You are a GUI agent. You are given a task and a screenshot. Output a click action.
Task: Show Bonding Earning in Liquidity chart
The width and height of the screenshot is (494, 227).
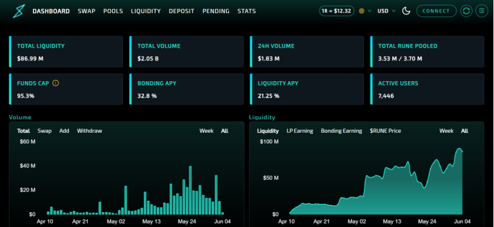pos(341,131)
